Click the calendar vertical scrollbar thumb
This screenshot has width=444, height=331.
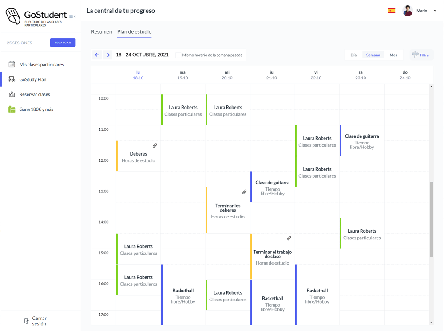coord(431,220)
